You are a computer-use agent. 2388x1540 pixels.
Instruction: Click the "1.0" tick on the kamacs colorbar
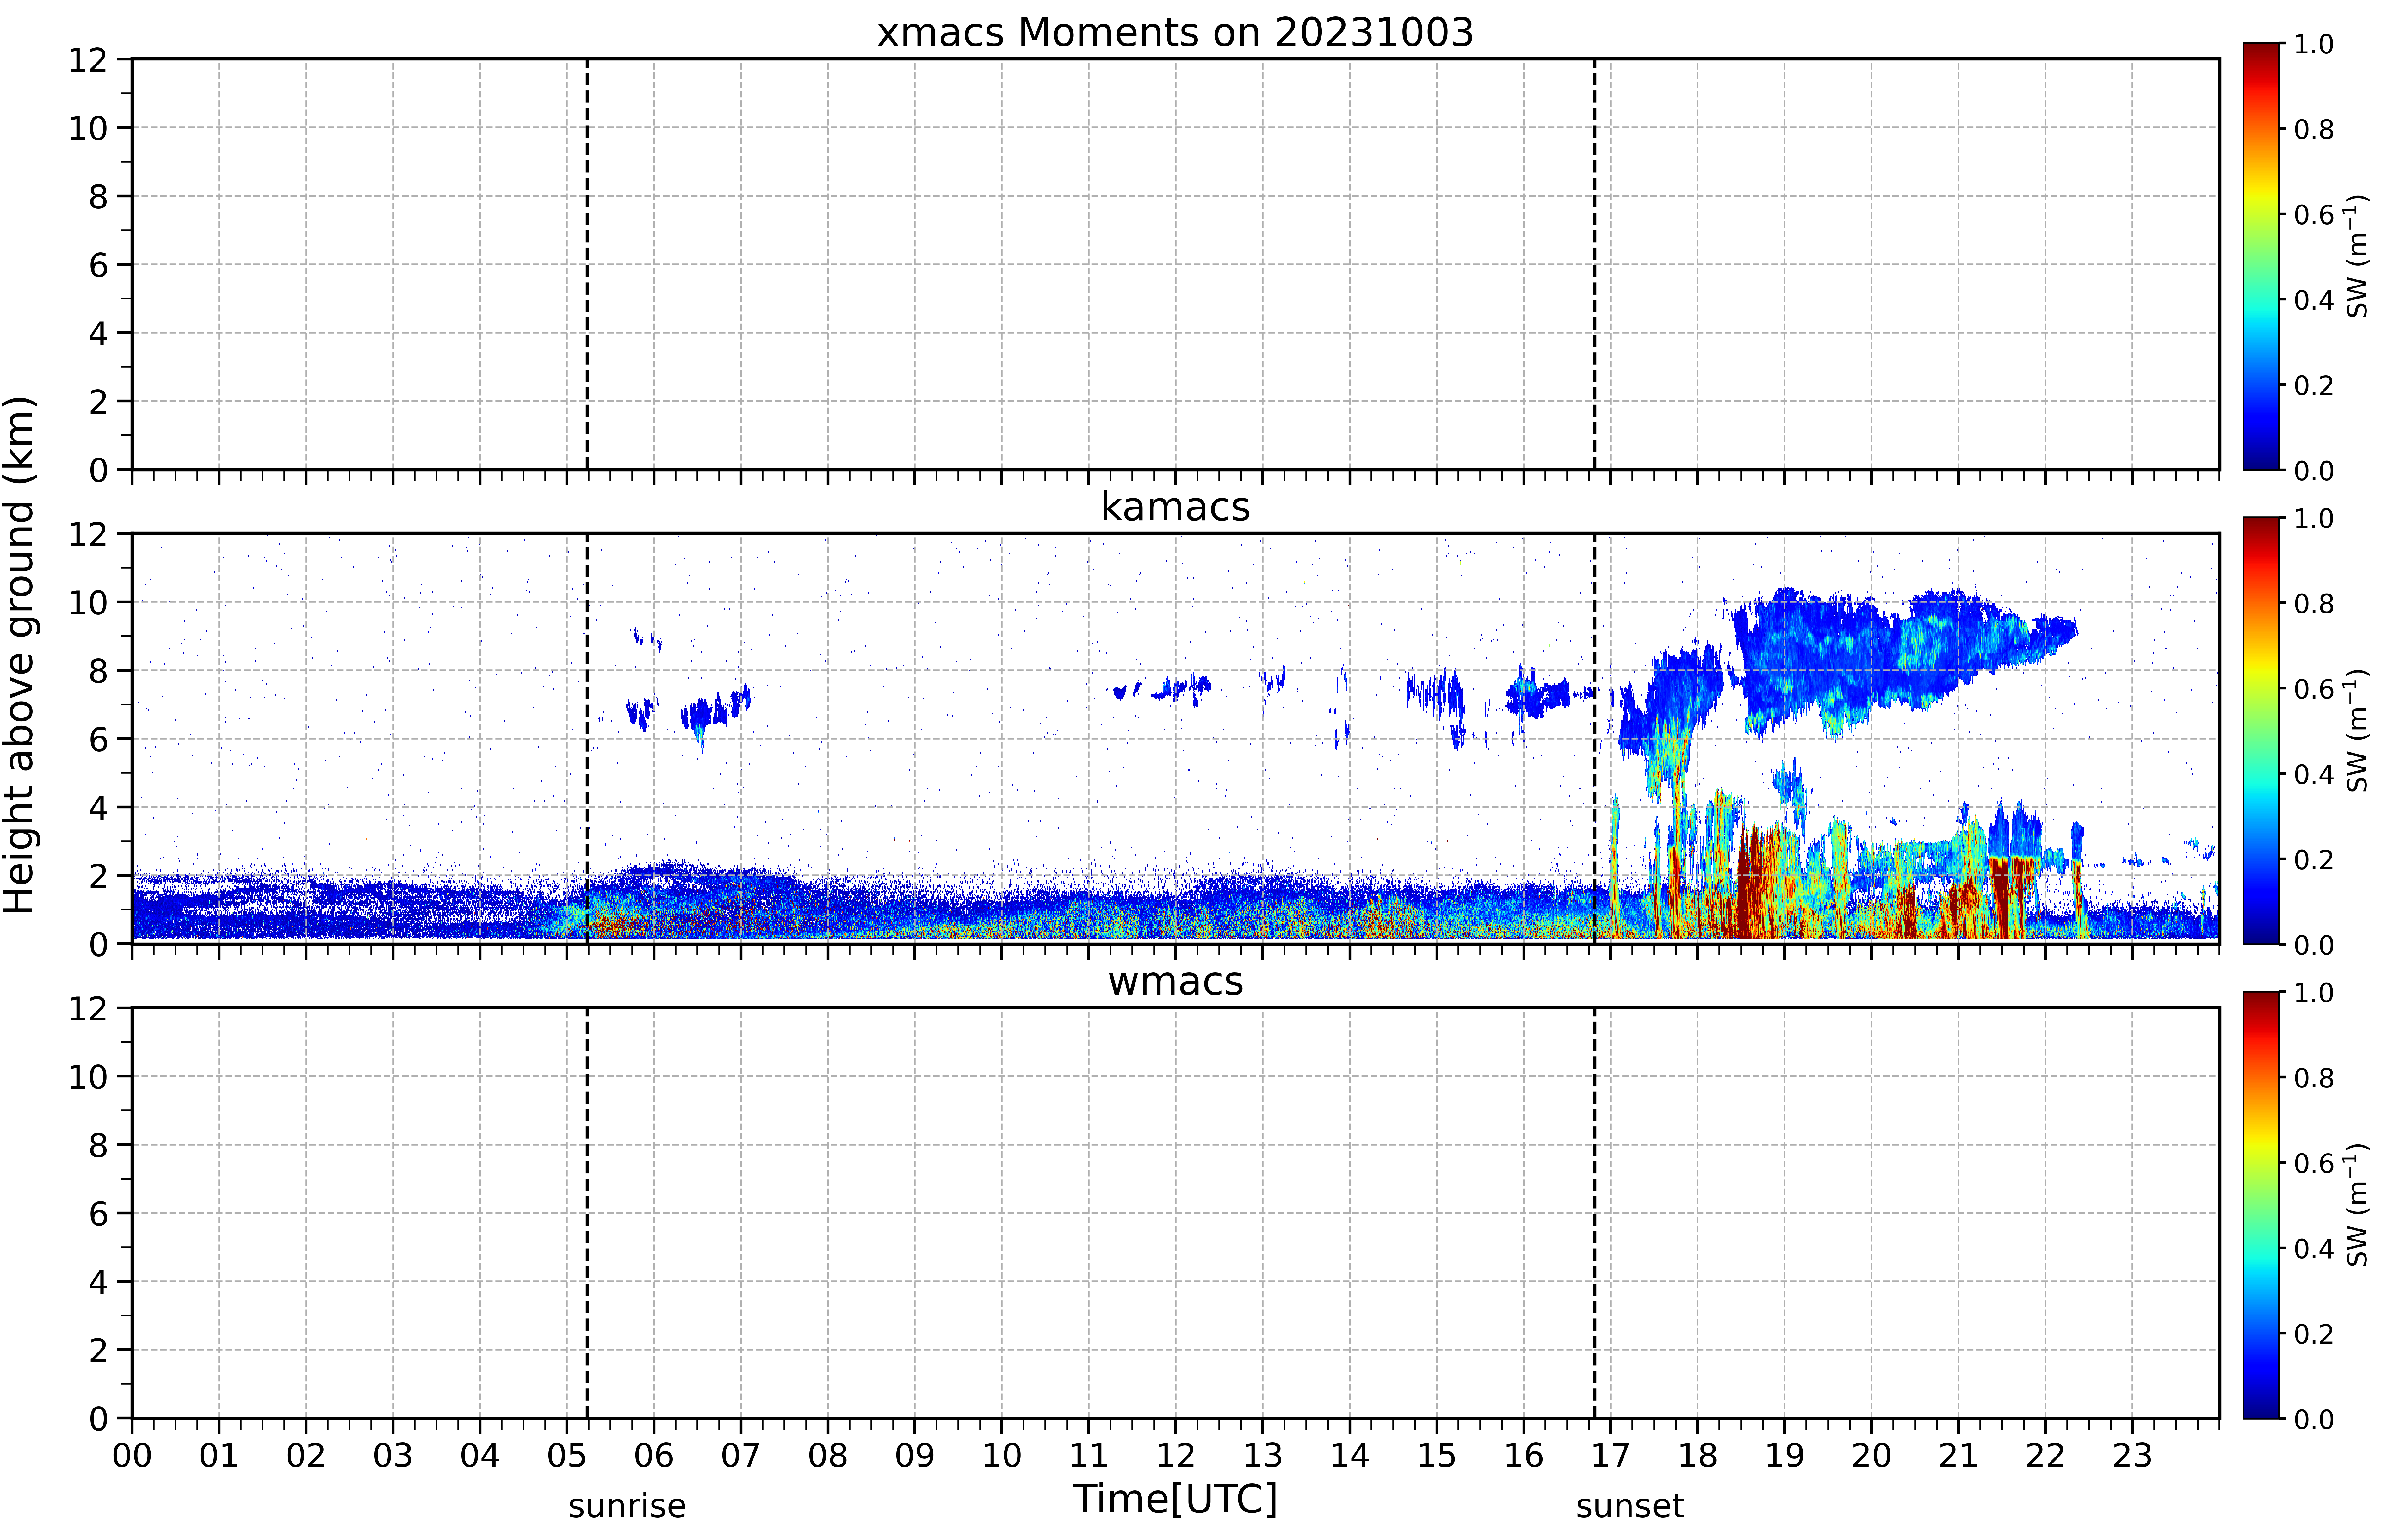point(2314,518)
